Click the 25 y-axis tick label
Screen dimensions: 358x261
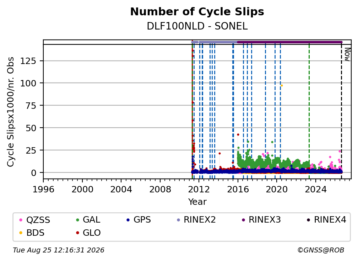(x=31, y=150)
